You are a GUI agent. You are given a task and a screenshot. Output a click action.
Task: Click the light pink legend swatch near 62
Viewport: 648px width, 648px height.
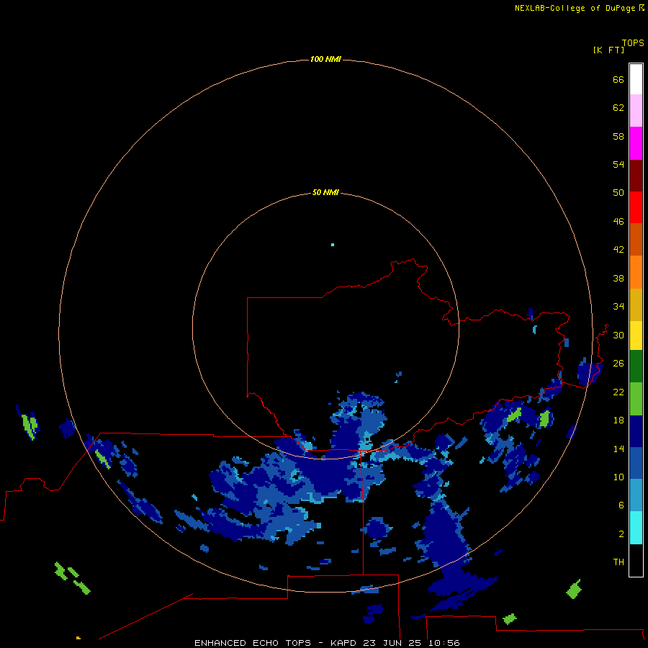(636, 111)
